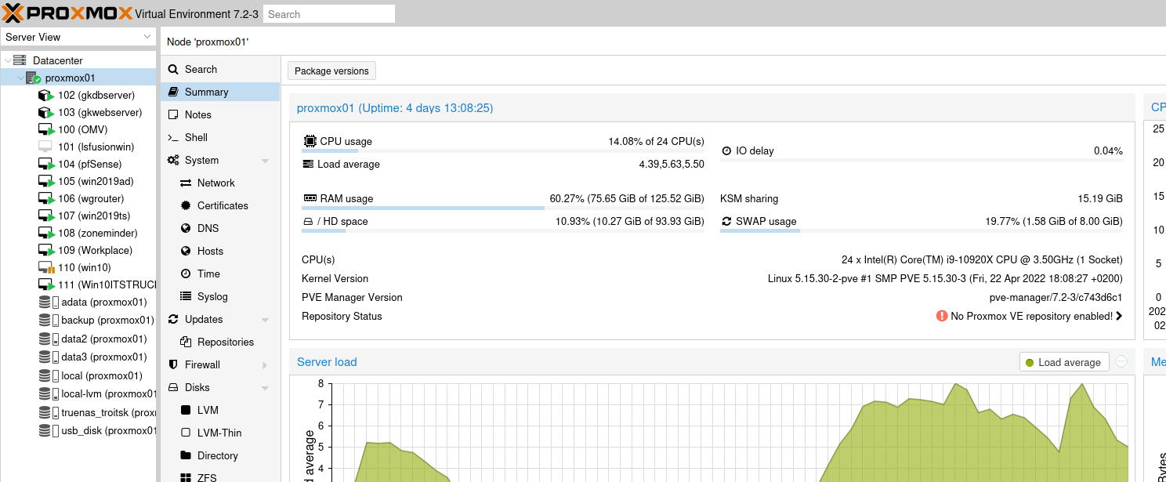The height and width of the screenshot is (482, 1166).
Task: Collapse the Datacenter tree node
Action: pyautogui.click(x=7, y=60)
